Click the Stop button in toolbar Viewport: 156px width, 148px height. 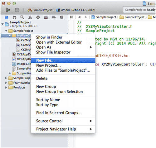click(x=17, y=10)
